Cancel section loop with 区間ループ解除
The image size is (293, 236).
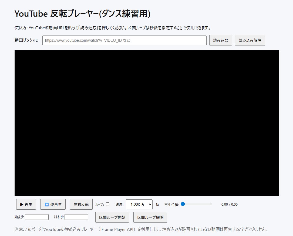click(x=150, y=217)
